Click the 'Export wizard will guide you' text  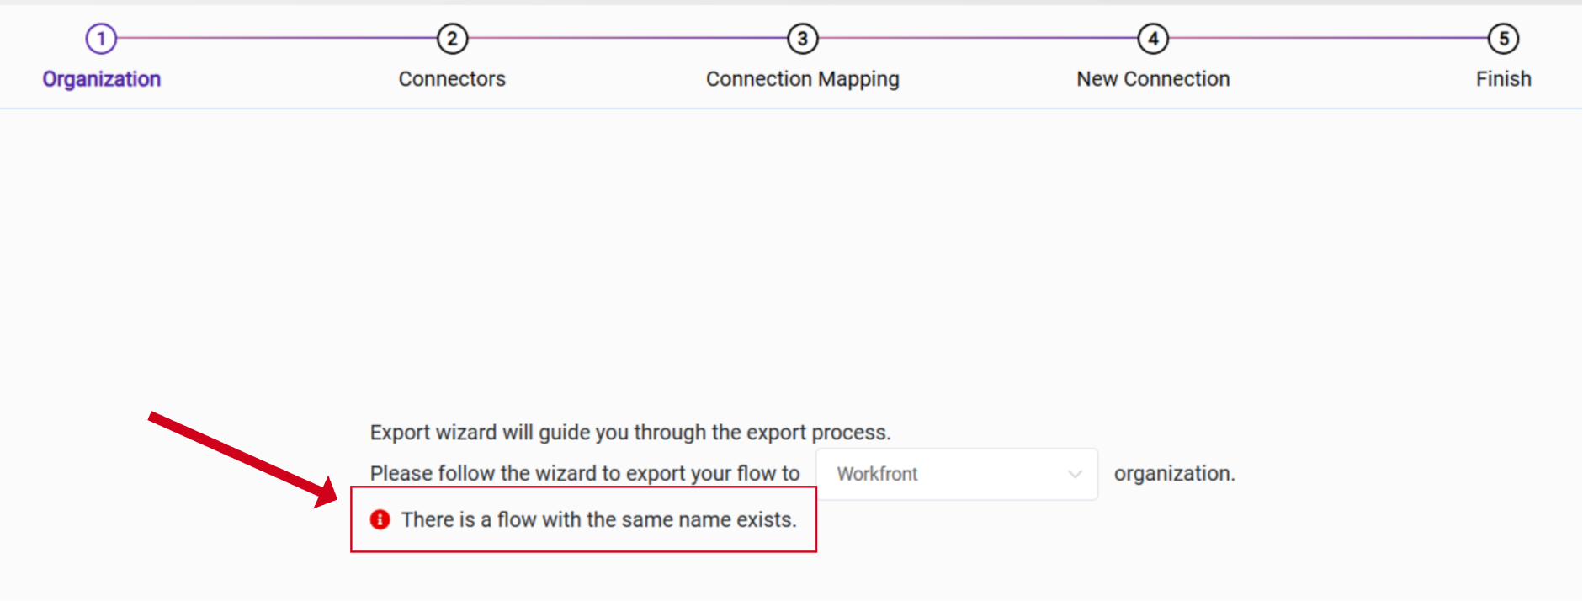[x=629, y=433]
